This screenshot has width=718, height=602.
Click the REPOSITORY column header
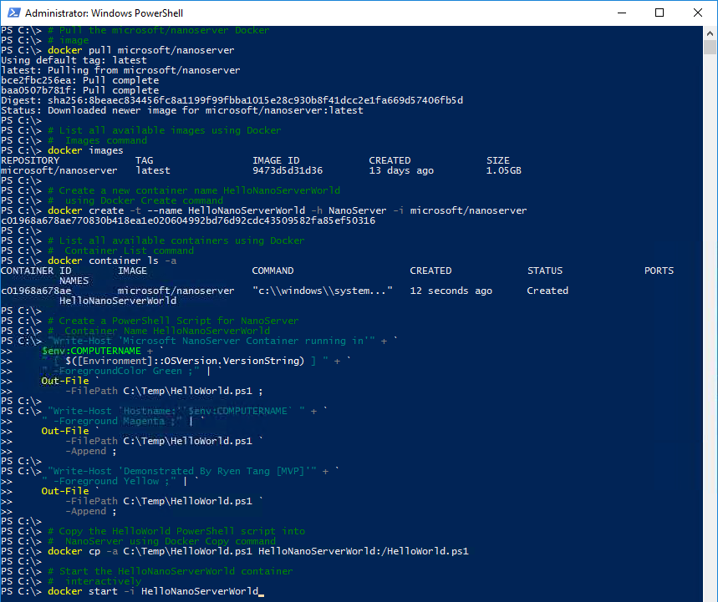pyautogui.click(x=30, y=160)
